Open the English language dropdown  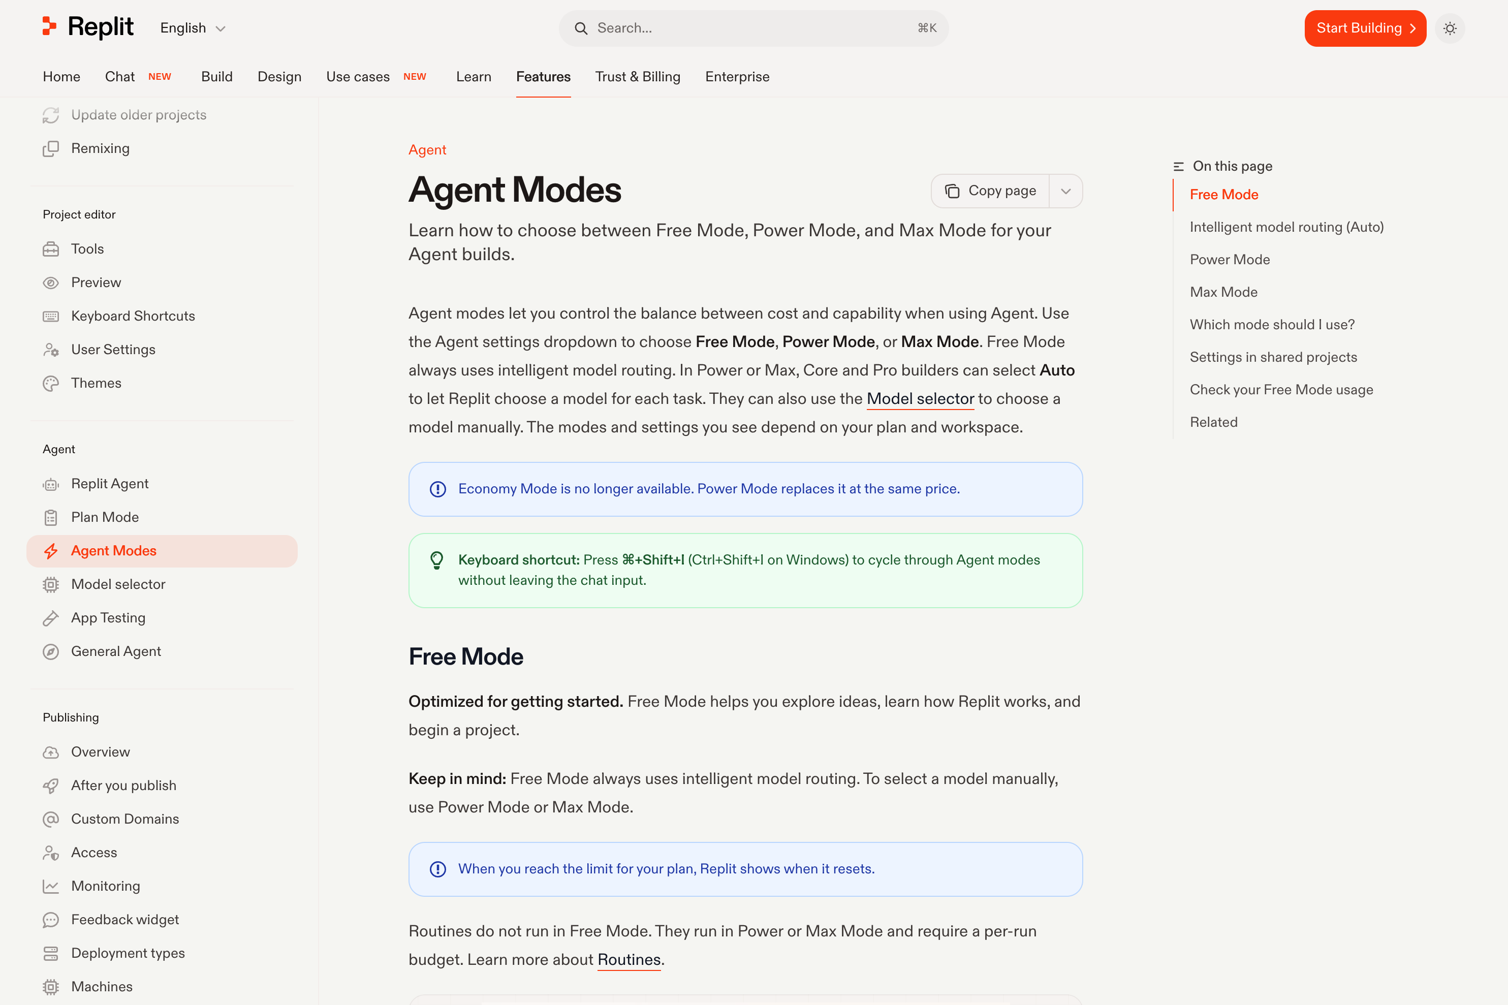tap(193, 28)
